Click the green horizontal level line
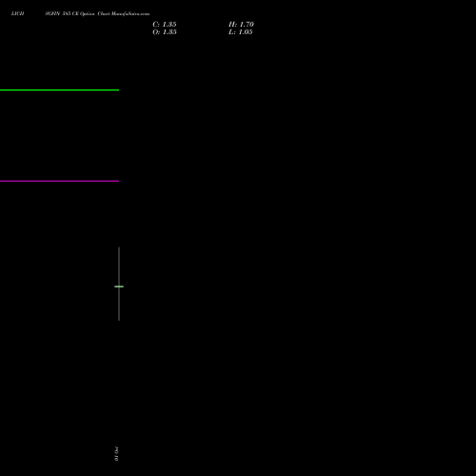This screenshot has width=476, height=476. (x=59, y=90)
